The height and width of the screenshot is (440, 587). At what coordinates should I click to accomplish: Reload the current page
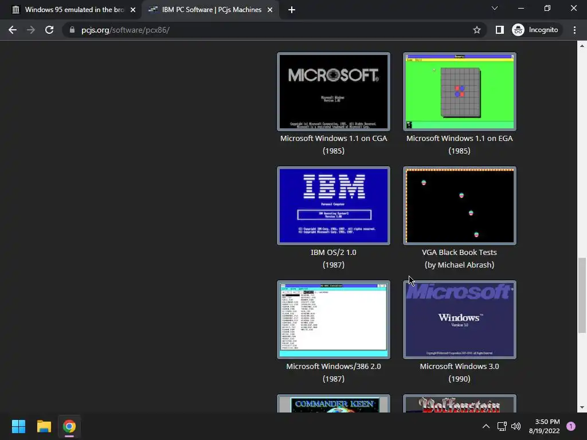(49, 30)
